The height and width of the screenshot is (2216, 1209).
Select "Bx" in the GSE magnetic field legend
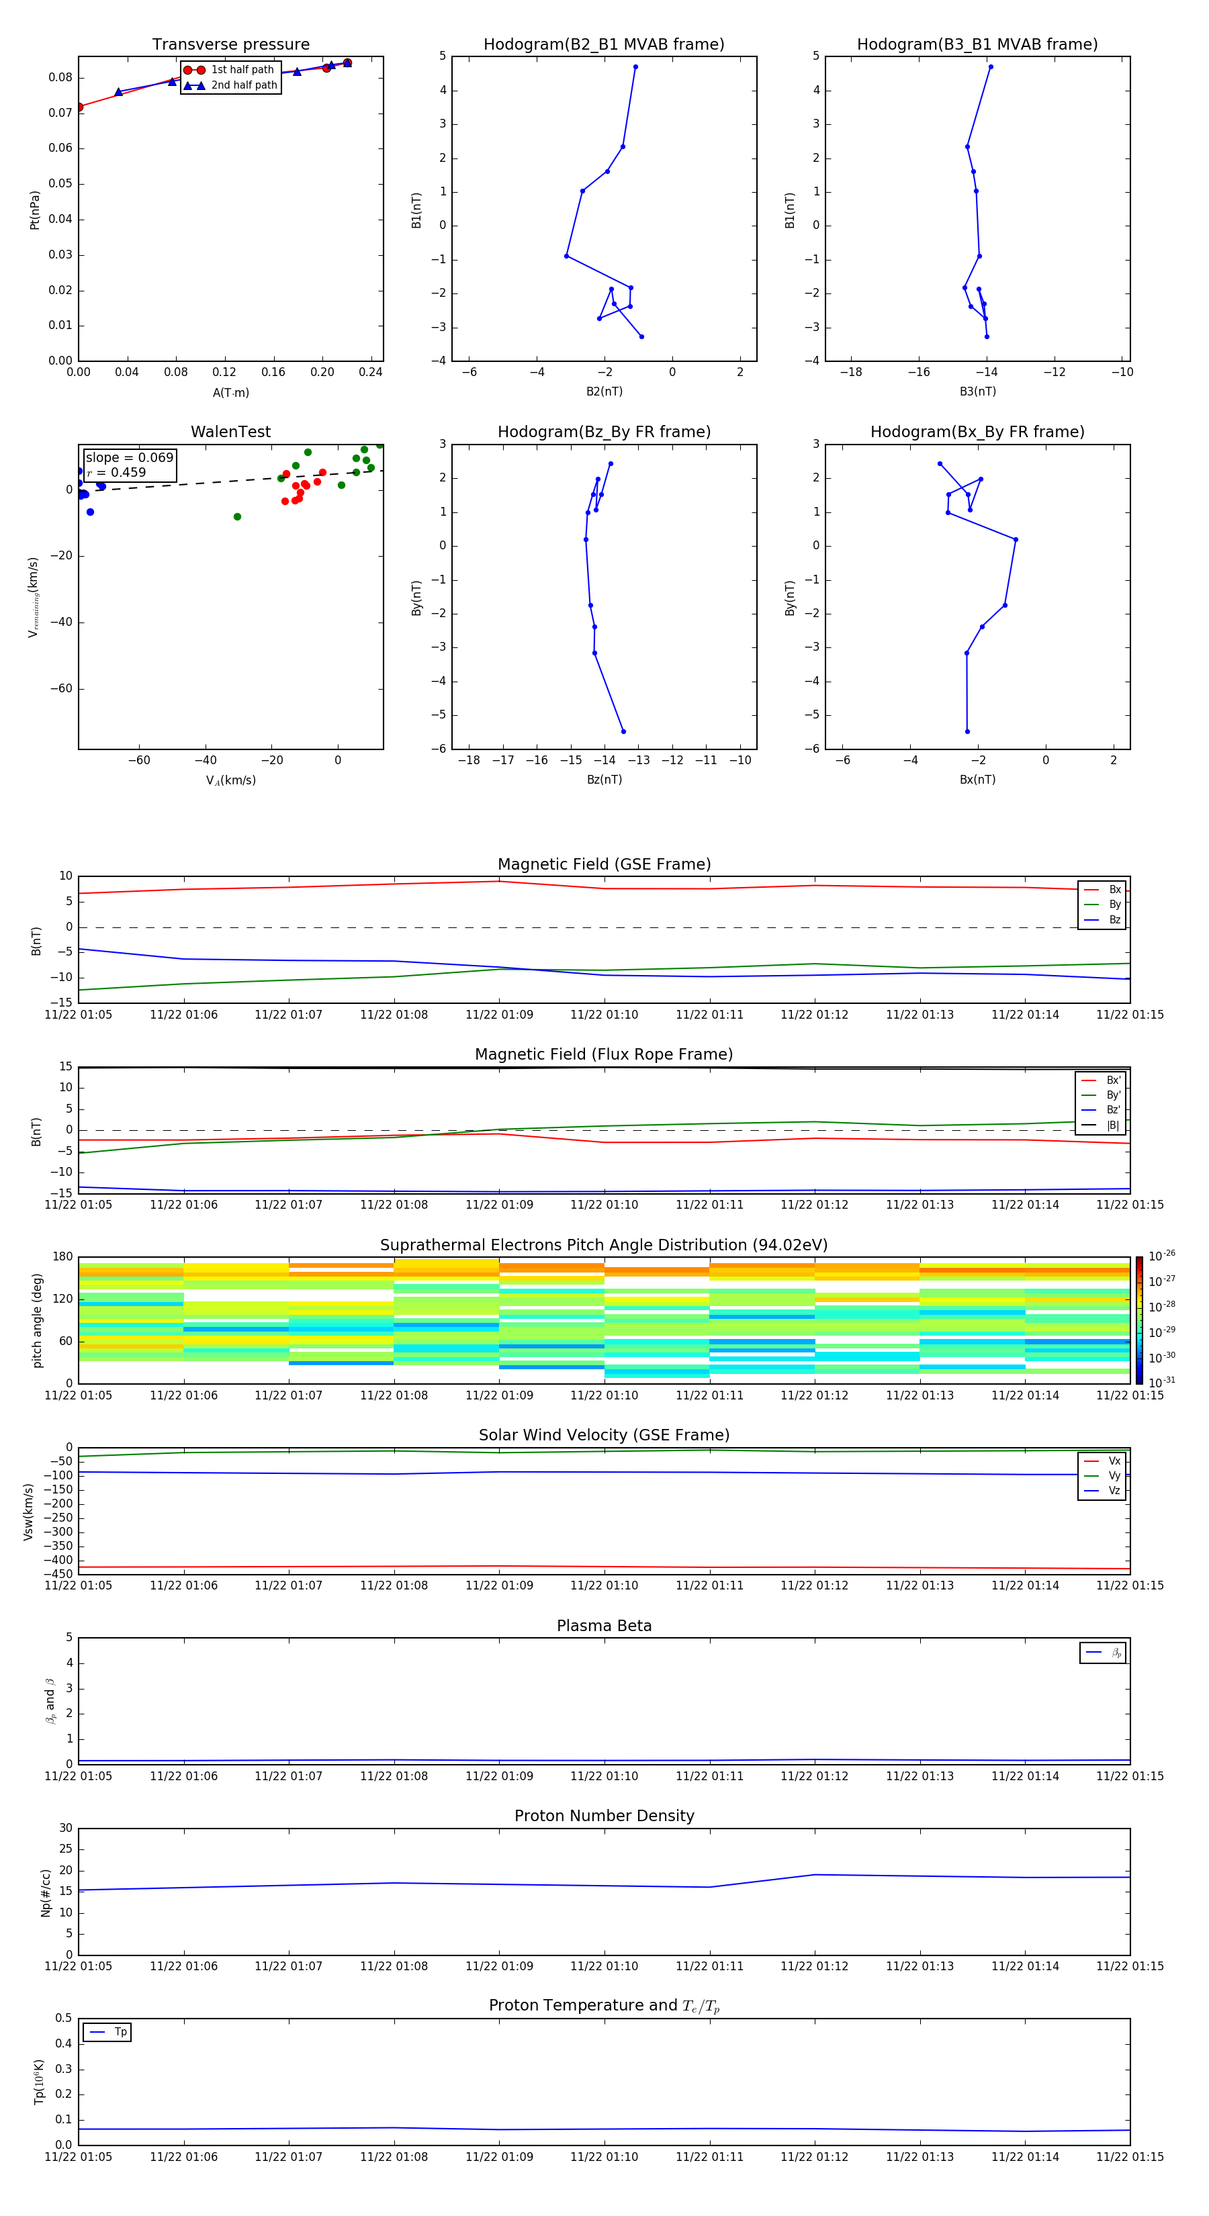[x=1102, y=890]
